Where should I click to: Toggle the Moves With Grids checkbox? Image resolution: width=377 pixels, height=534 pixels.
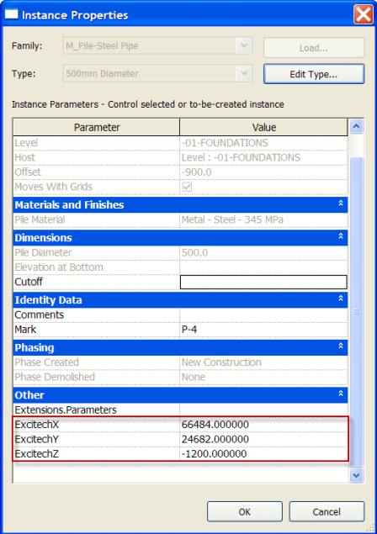(187, 187)
